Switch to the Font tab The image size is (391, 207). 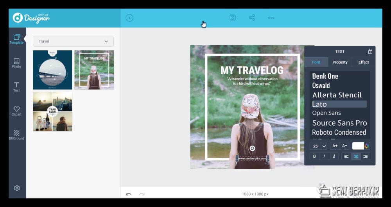(316, 62)
